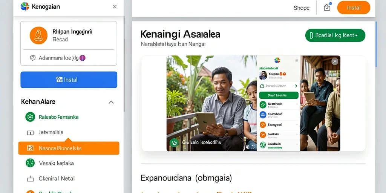386x193 pixels.
Task: Open Vesaki kepaka menu item
Action: point(56,163)
